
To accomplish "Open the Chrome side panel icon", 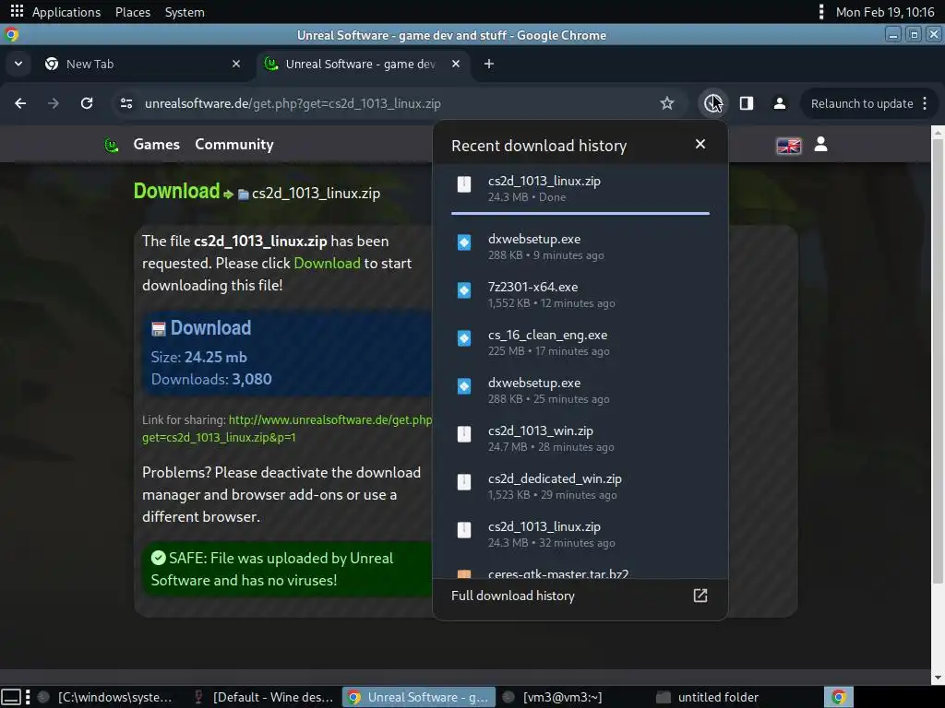I will pyautogui.click(x=746, y=103).
